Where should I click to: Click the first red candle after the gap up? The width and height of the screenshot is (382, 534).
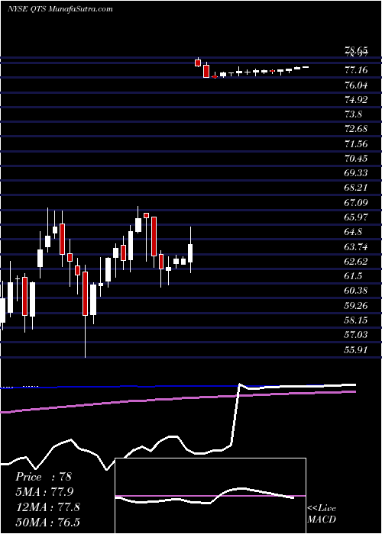coord(198,63)
